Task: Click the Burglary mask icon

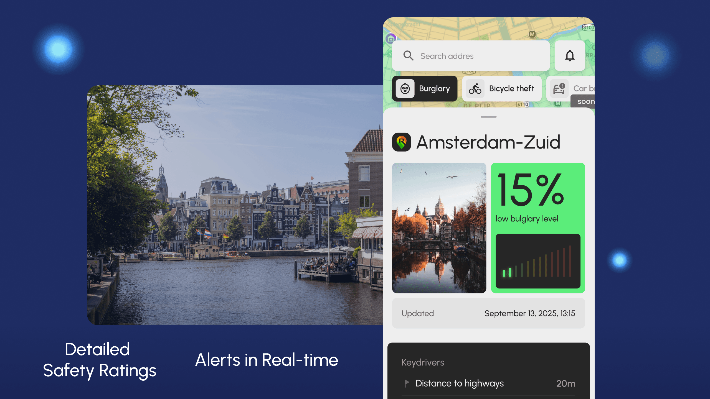Action: (405, 89)
